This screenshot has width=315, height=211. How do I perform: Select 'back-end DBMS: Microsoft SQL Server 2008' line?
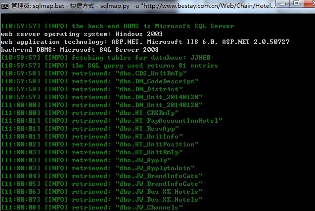[x=80, y=50]
